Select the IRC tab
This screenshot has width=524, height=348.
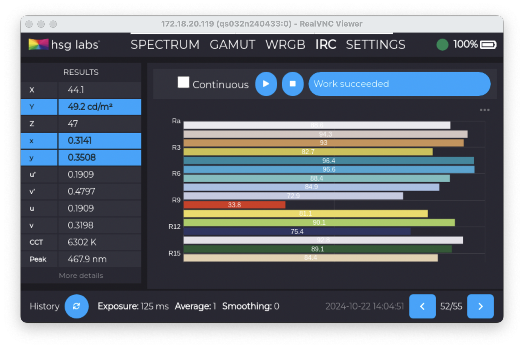point(326,44)
